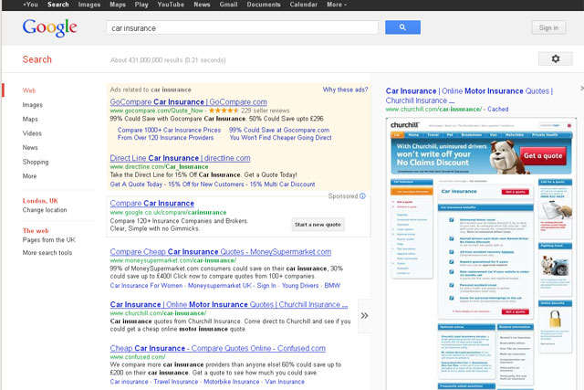Click the Churchill page preview thumbnail
This screenshot has width=584, height=390.
[x=481, y=254]
